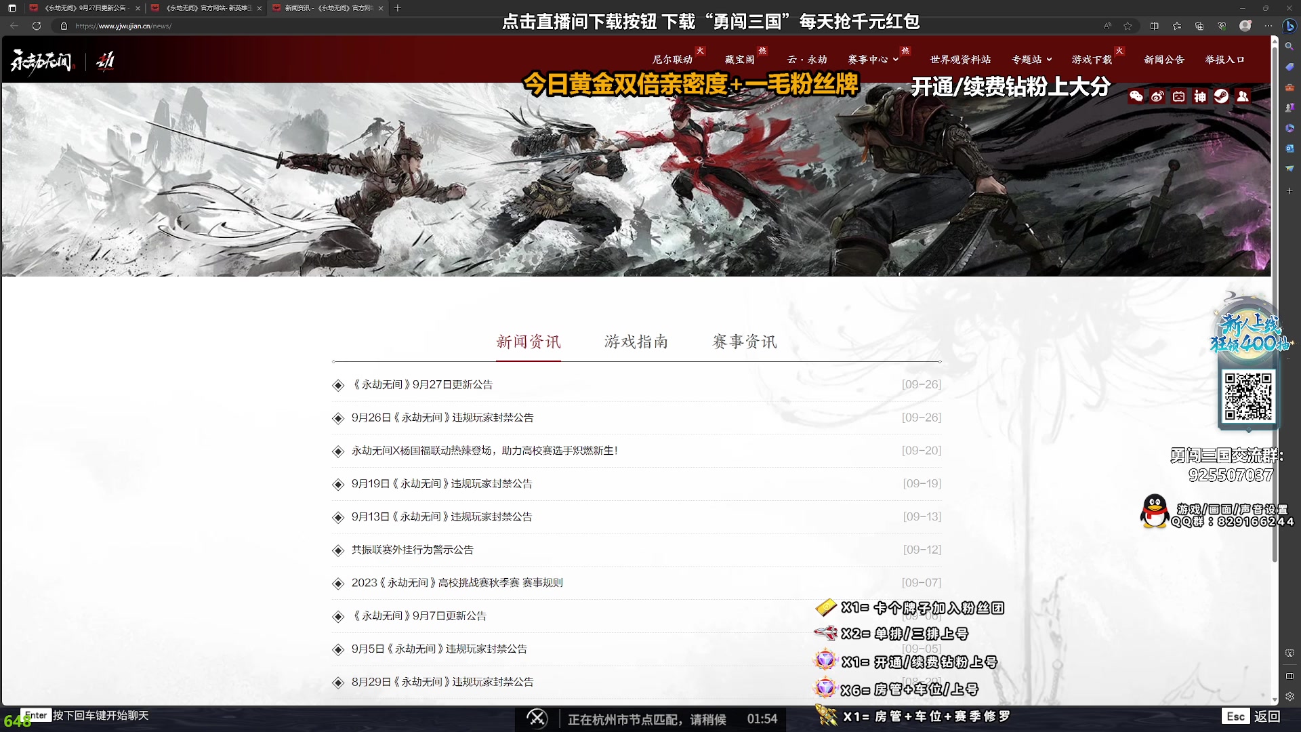
Task: Go back to the previous page
Action: click(14, 26)
